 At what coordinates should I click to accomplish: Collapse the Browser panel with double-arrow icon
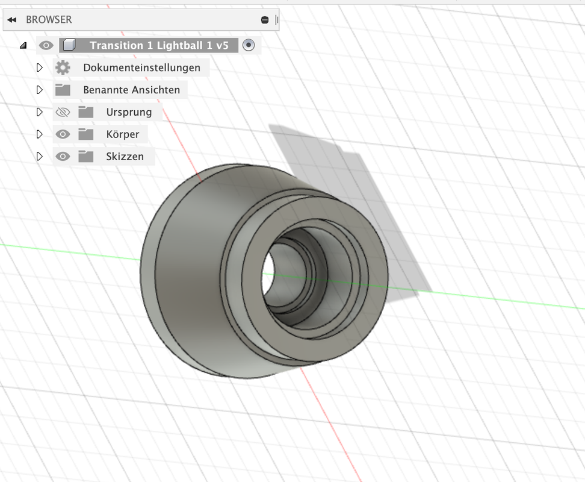12,20
